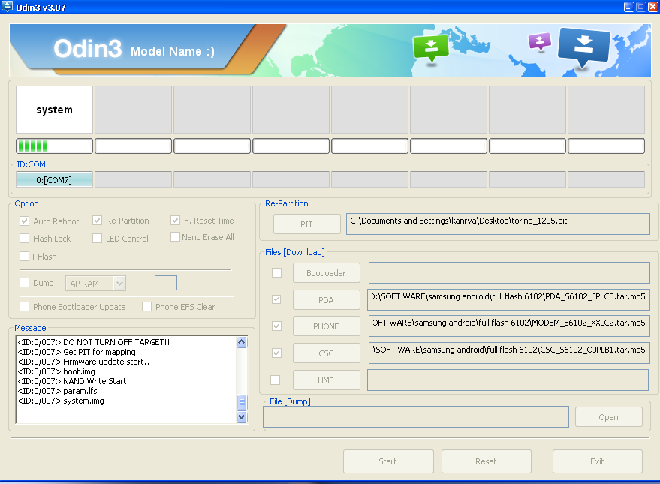Click the CSC file path field
Image resolution: width=660 pixels, height=484 pixels.
(x=509, y=353)
